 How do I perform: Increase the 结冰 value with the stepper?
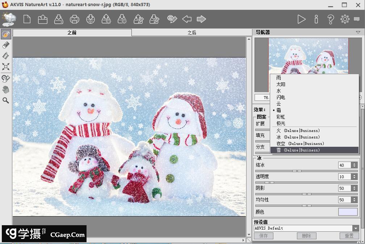pos(354,163)
